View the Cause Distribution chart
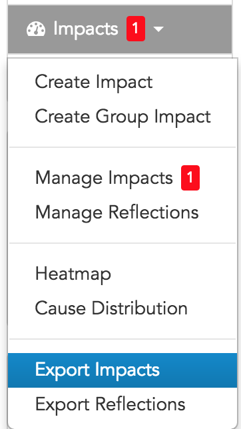 coord(111,308)
